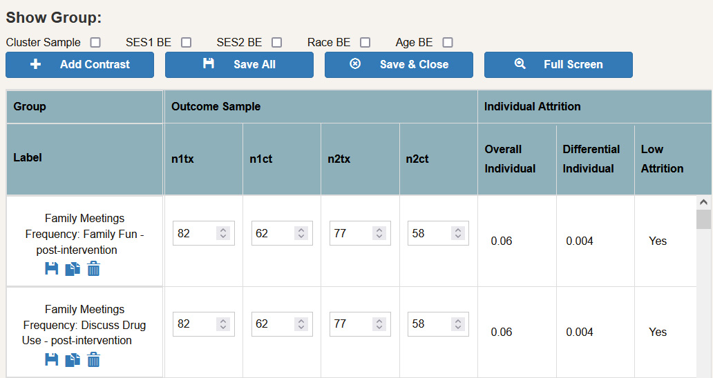The width and height of the screenshot is (713, 378).
Task: Select the Discuss Drug Use post-intervention label
Action: click(x=84, y=325)
